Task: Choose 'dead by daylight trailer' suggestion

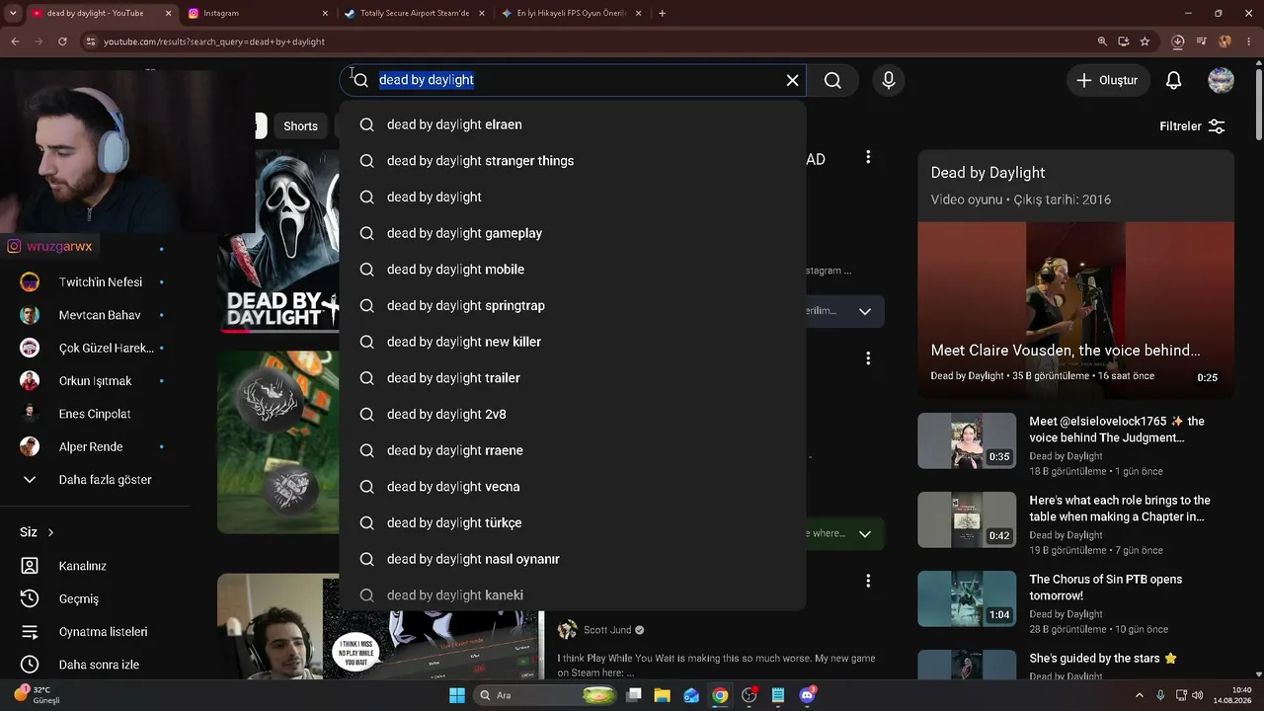Action: pyautogui.click(x=573, y=378)
